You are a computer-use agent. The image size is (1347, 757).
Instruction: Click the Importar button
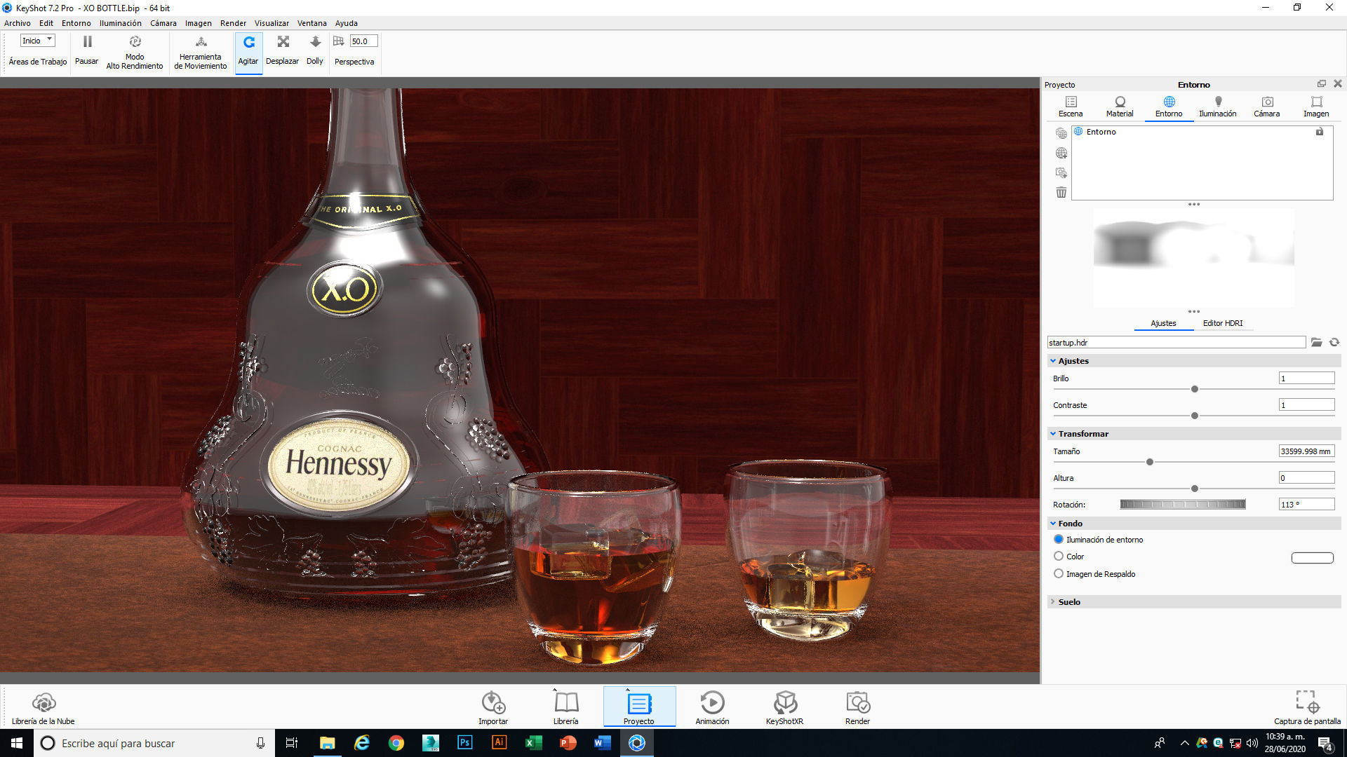[493, 708]
